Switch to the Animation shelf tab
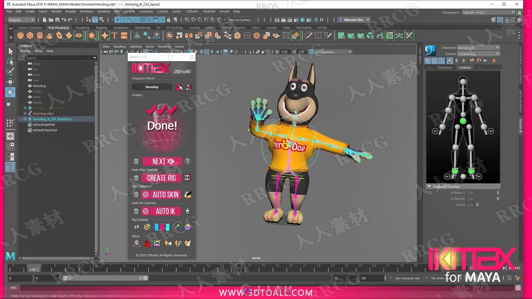The image size is (532, 299). point(121,28)
